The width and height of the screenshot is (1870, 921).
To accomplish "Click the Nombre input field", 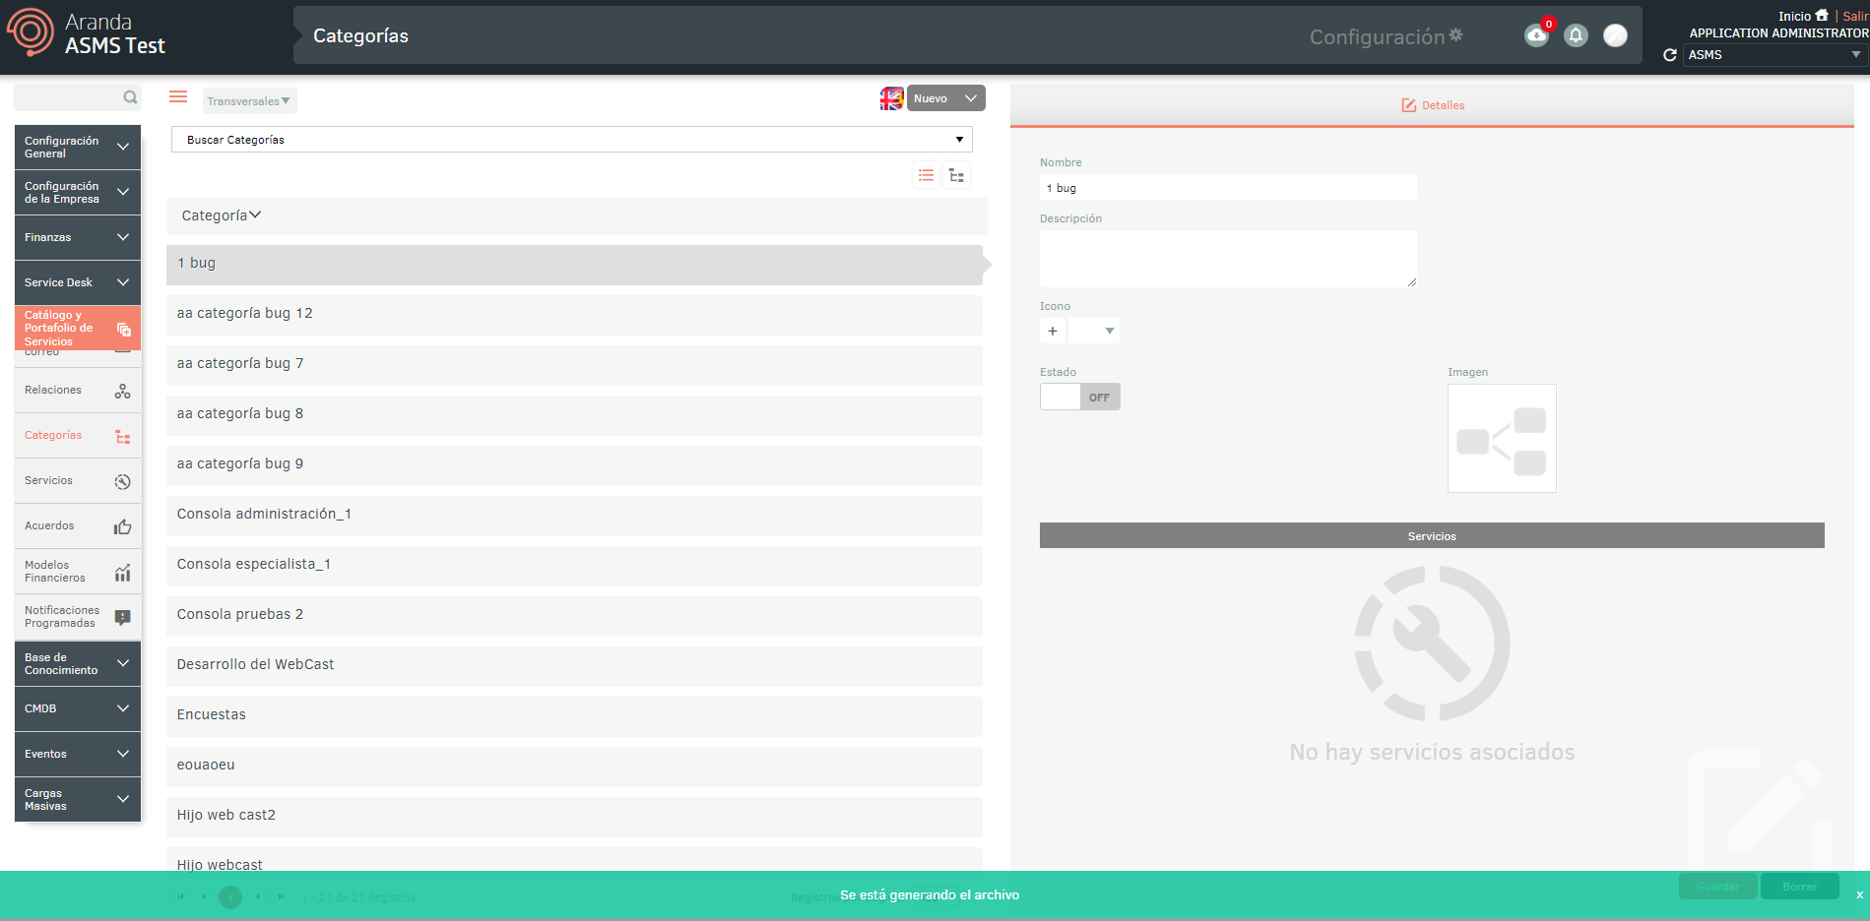I will (1228, 188).
